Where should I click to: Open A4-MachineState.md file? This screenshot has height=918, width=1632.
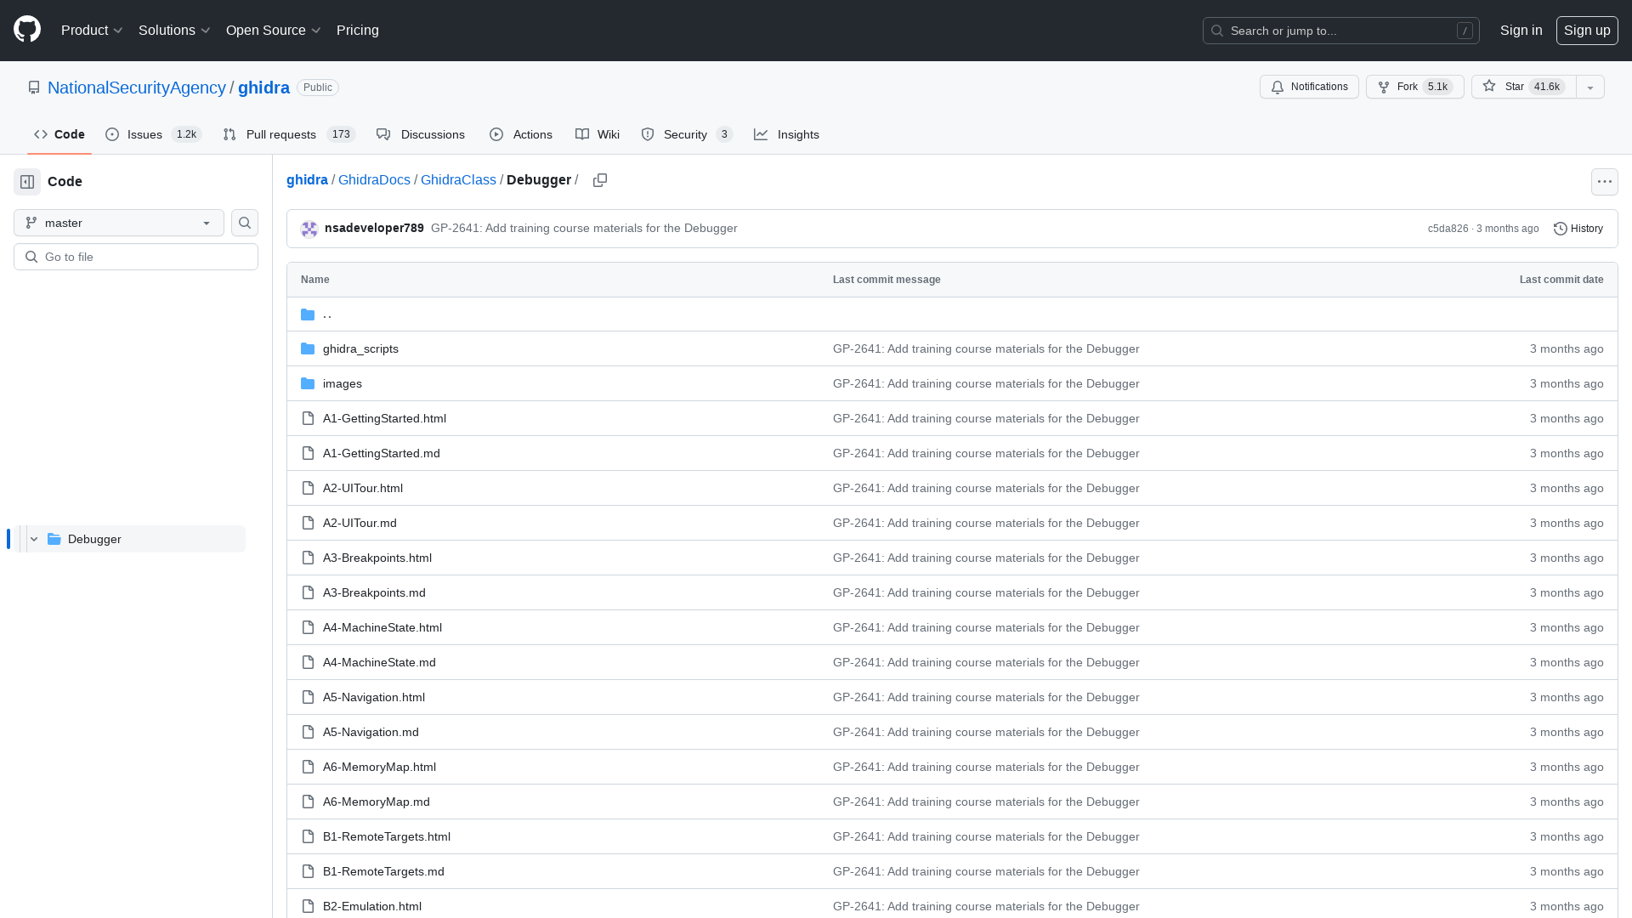coord(379,663)
